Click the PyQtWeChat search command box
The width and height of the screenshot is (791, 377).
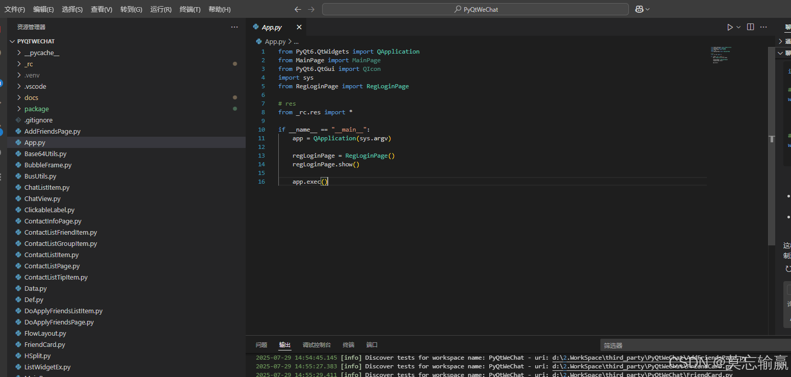476,9
